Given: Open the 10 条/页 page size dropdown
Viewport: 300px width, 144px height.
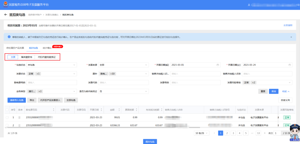Looking at the screenshot, I should [x=201, y=133].
